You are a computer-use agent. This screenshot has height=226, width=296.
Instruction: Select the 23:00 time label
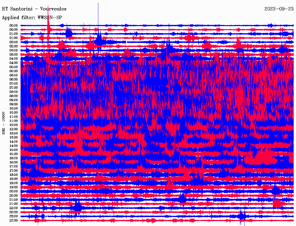[13, 216]
